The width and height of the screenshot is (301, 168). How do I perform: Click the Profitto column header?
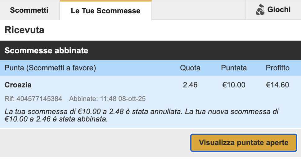click(x=277, y=68)
